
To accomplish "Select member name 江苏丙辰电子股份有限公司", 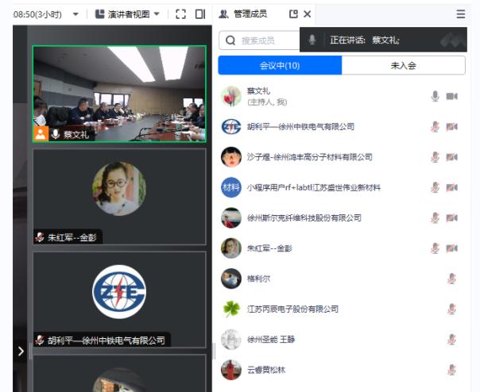I will point(292,309).
